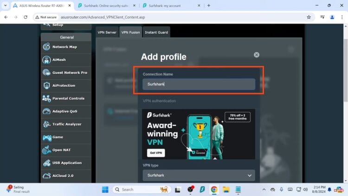Close the Add profile dialog
Image resolution: width=348 pixels, height=196 pixels.
pos(257,55)
